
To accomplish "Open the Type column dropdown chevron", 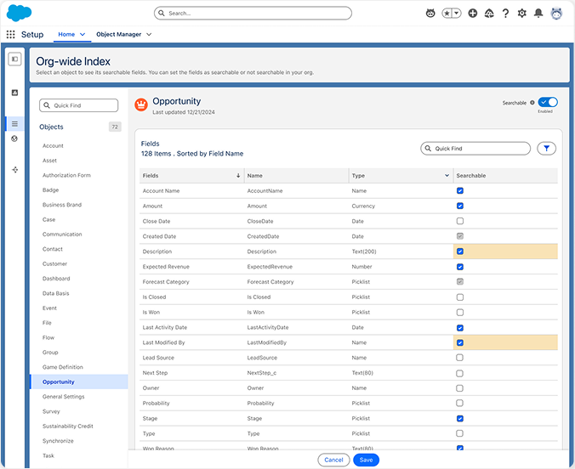I will (447, 176).
